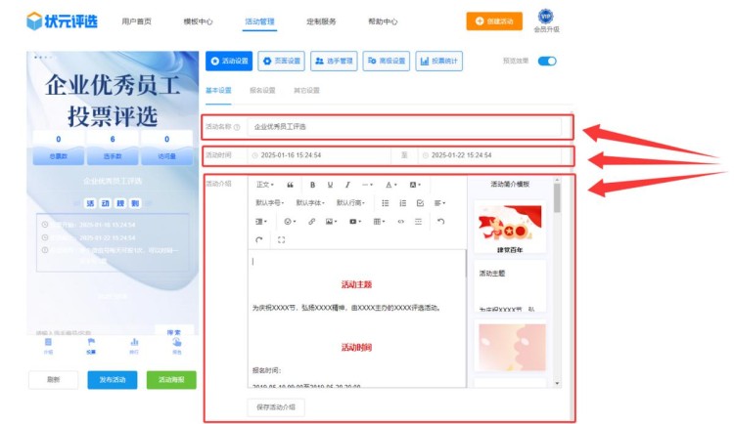Image resolution: width=734 pixels, height=424 pixels.
Task: Click the italic formatting icon
Action: point(347,185)
